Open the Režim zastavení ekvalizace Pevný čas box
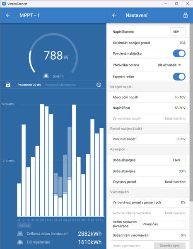This screenshot has height=249, width=193. [x=162, y=224]
